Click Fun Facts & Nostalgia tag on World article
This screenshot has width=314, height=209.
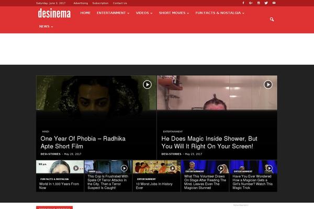pos(54,179)
